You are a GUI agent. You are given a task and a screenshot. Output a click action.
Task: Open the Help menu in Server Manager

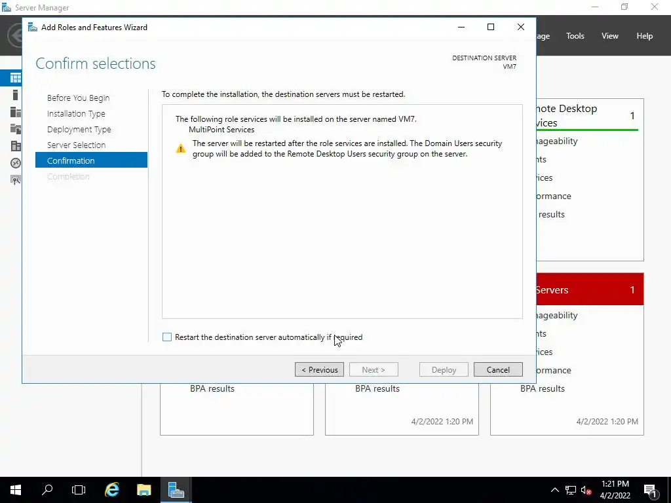click(x=645, y=36)
